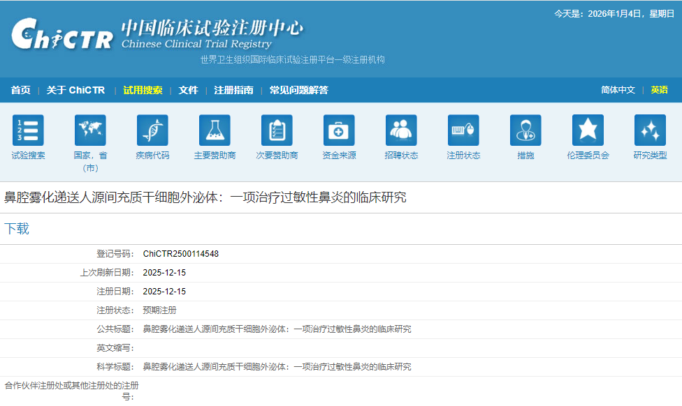
Task: Select the 主要赞助商 (primary sponsor) flask icon
Action: pos(214,131)
